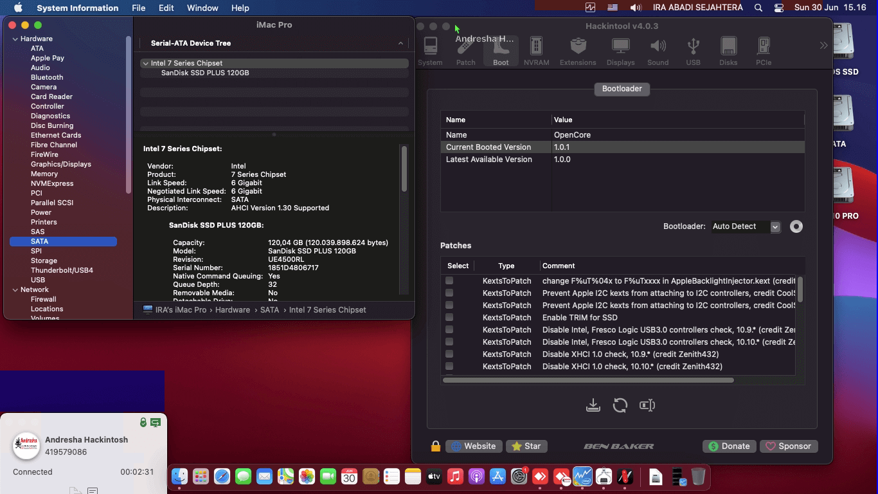The width and height of the screenshot is (878, 494).
Task: Open Control Center in the menu bar
Action: click(x=779, y=8)
